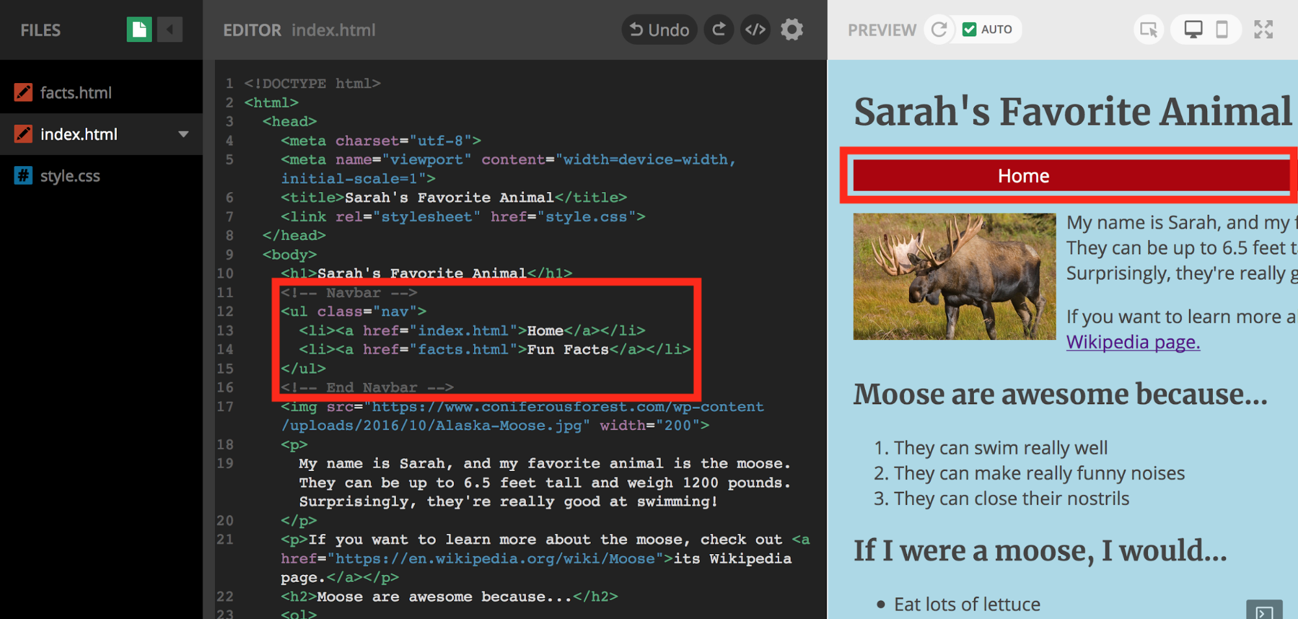Open the Wikipedia page link

click(1132, 342)
